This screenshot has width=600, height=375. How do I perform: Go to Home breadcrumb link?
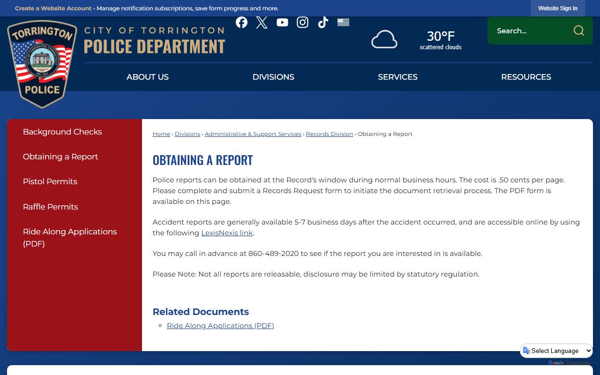click(x=161, y=134)
